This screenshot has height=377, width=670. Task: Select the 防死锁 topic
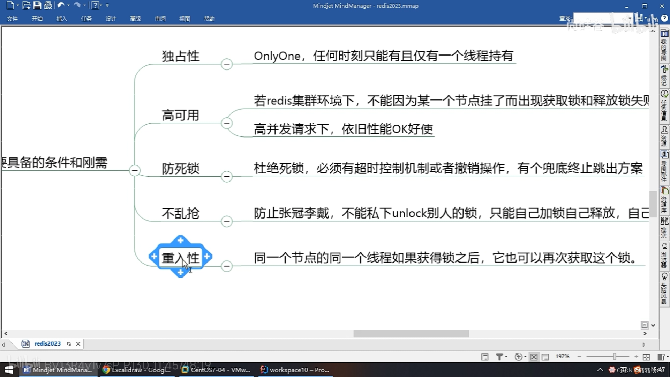click(x=180, y=169)
